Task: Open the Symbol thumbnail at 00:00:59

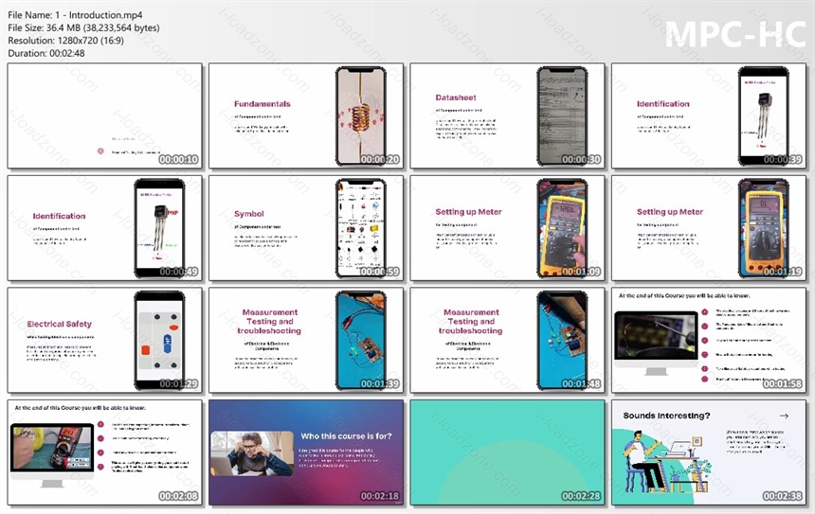Action: (305, 228)
